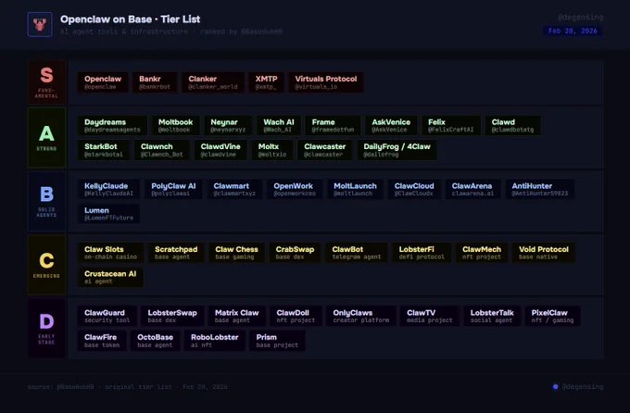Select the A tier Strong label
Viewport: 630px width, 413px height.
point(46,137)
